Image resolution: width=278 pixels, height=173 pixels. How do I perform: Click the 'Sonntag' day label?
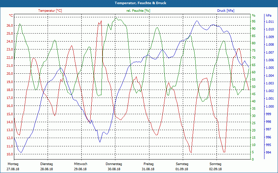coord(215,164)
